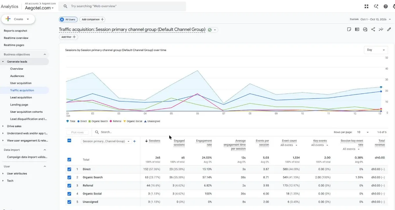Screen dimensions: 395x210
Task: Open the Session primary Channel Group dimension dropdown
Action: click(x=106, y=141)
